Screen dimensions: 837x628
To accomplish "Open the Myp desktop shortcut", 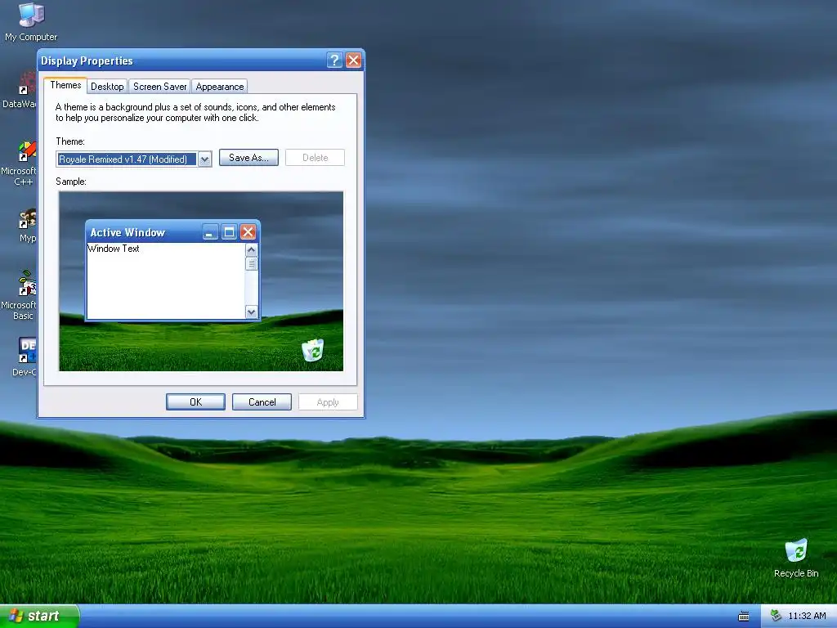I will [27, 227].
